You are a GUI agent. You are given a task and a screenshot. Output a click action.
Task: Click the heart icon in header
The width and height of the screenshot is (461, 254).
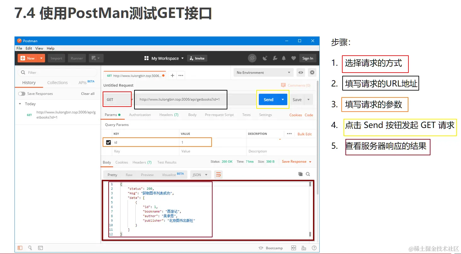point(293,58)
